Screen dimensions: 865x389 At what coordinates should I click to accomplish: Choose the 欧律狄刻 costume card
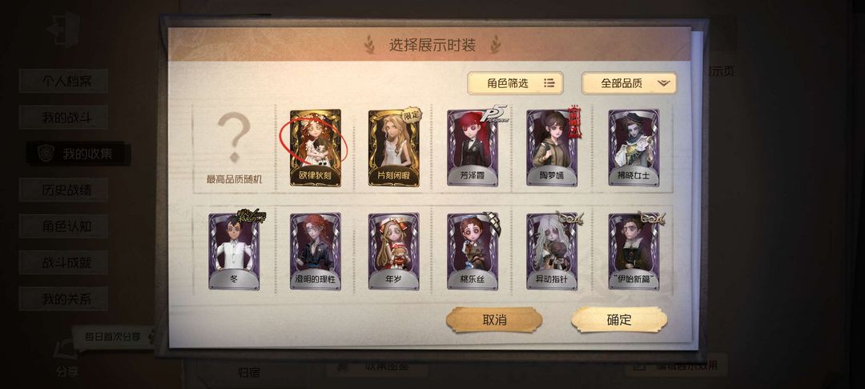[x=315, y=147]
